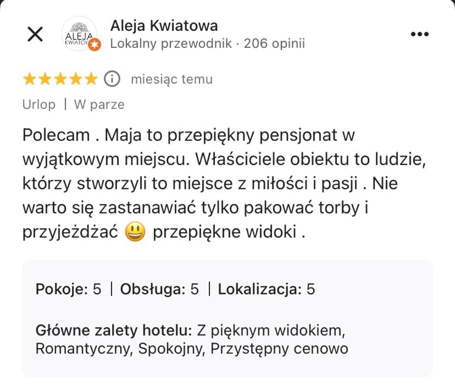Expand the review options via three dots
Viewport: 455px width, 385px height.
tap(420, 33)
